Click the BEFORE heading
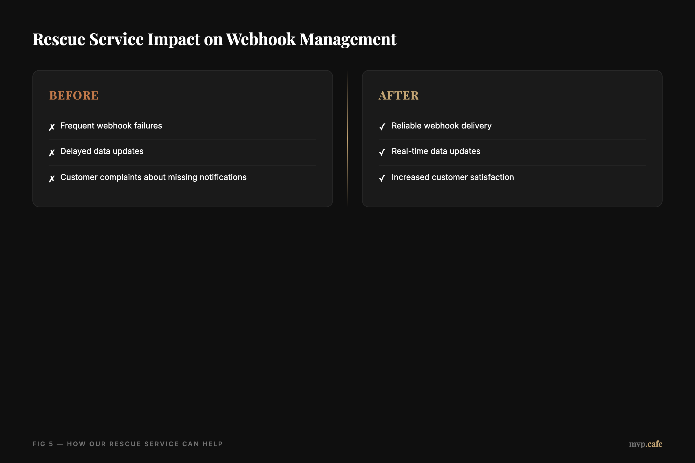Screen dimensions: 695x463 [74, 96]
